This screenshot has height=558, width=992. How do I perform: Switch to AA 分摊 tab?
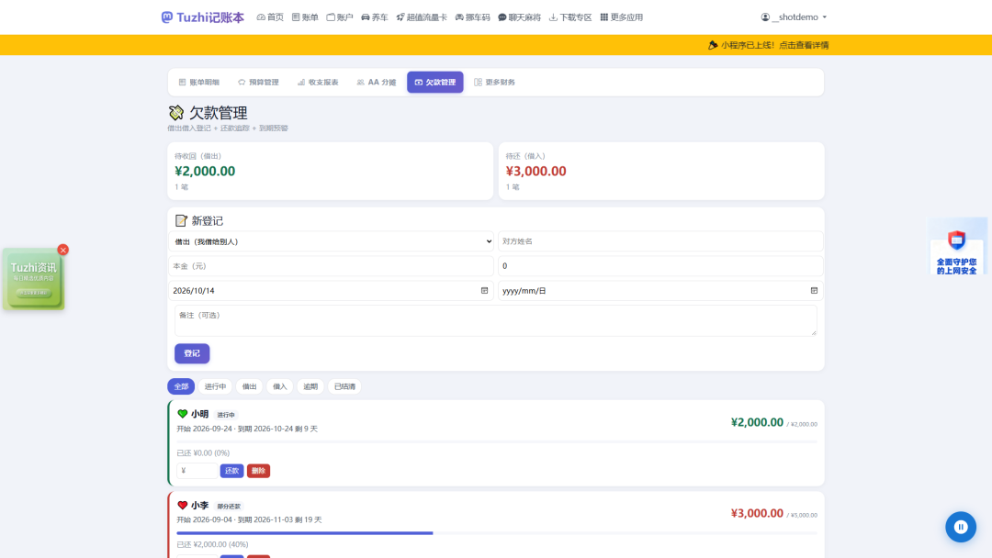pos(377,83)
